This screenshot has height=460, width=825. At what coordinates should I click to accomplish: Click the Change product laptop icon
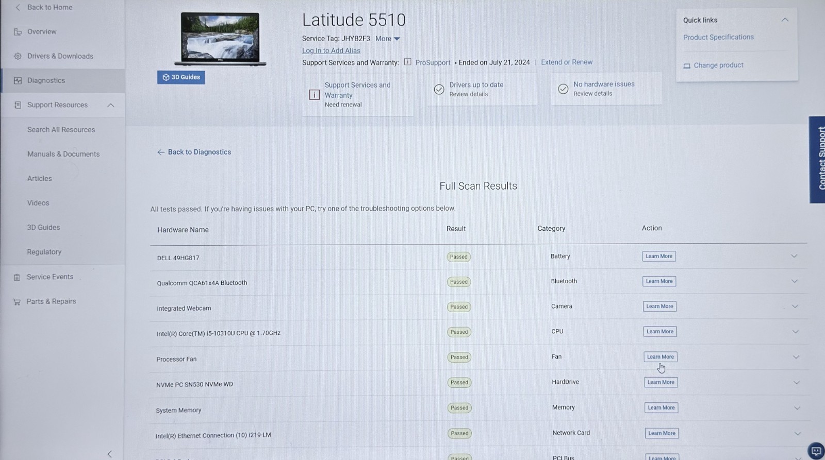point(687,66)
